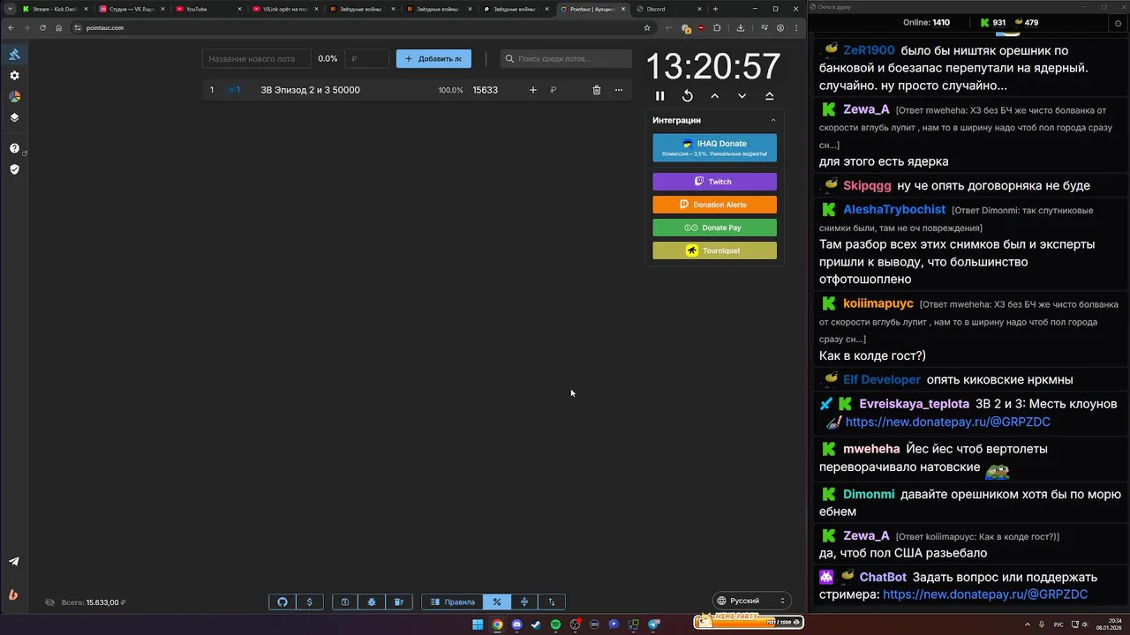The width and height of the screenshot is (1130, 635).
Task: Focus the Поиск среди лотов search field
Action: pyautogui.click(x=566, y=58)
